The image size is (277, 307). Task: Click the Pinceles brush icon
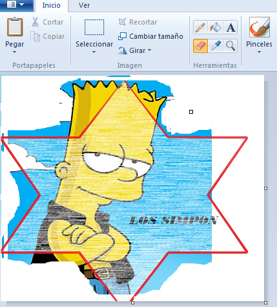[259, 27]
